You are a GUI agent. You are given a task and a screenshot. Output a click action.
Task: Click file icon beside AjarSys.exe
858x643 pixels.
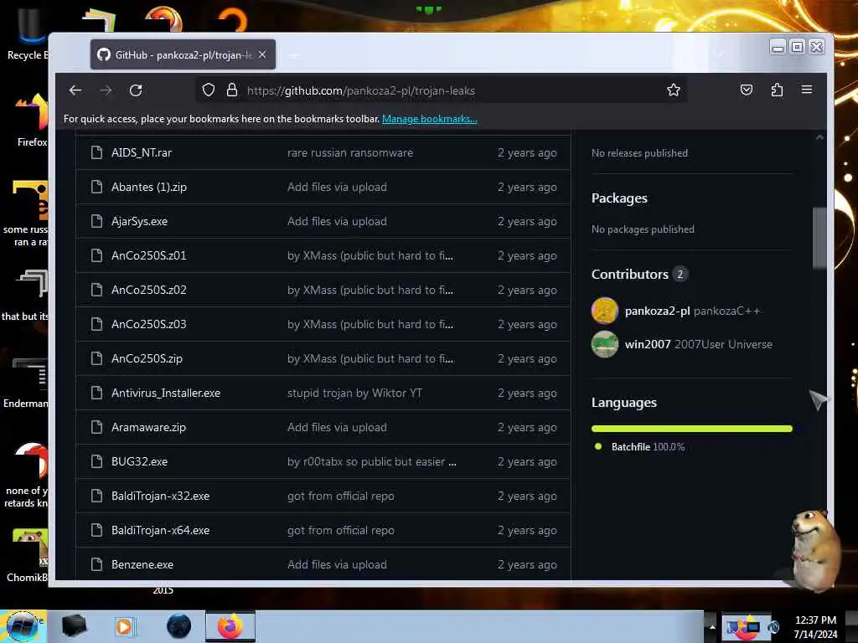[x=96, y=221]
